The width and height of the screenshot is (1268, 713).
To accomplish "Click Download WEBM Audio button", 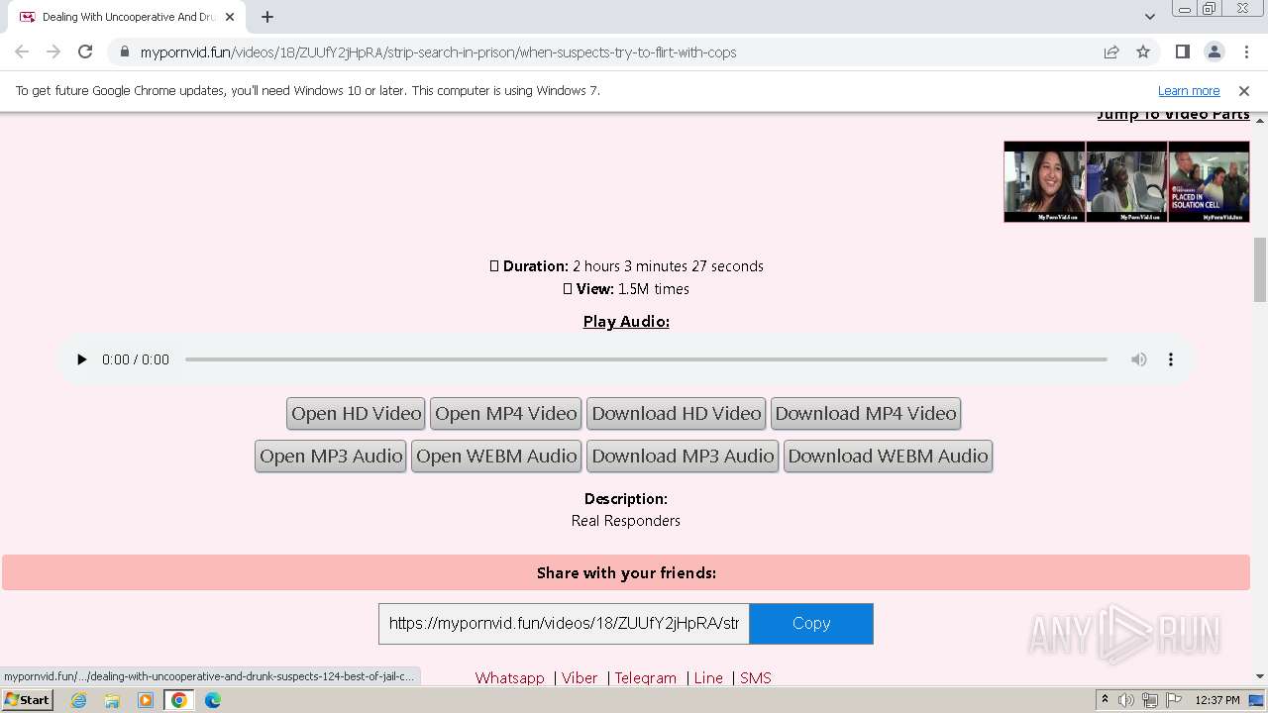I will [x=888, y=457].
